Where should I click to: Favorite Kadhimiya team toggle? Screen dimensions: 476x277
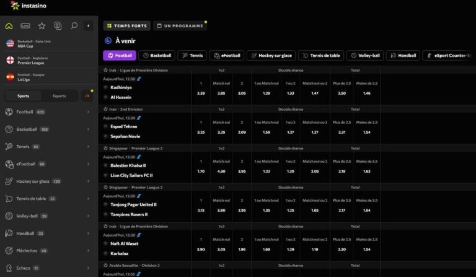point(105,87)
